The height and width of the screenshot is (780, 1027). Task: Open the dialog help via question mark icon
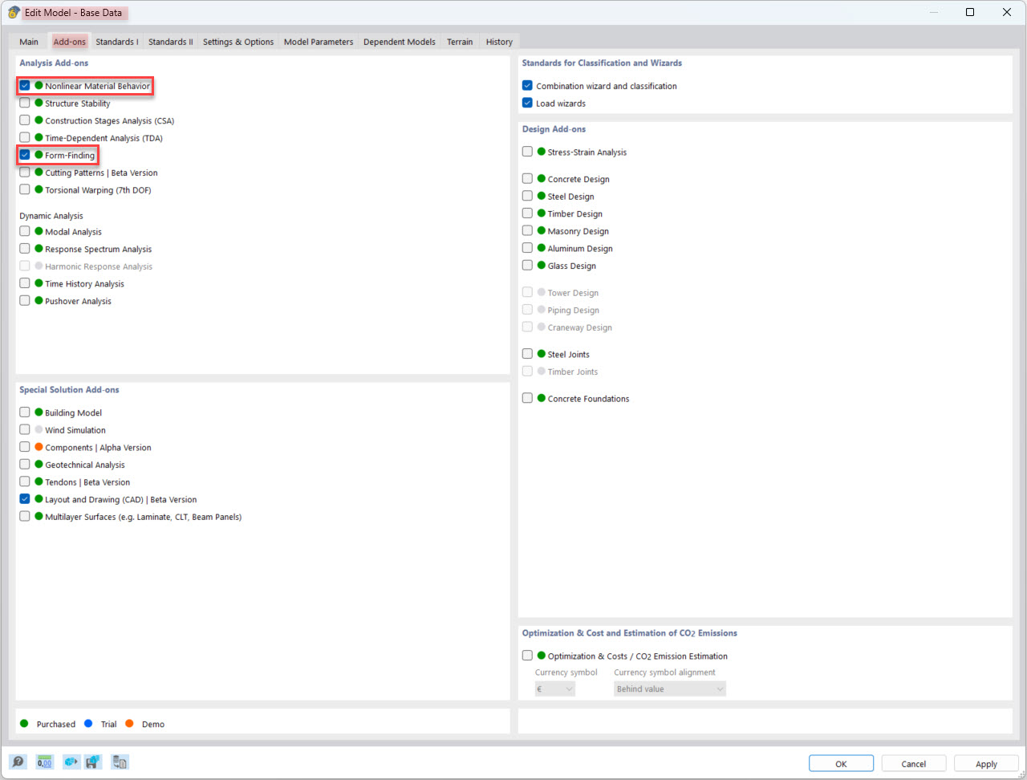pos(18,762)
